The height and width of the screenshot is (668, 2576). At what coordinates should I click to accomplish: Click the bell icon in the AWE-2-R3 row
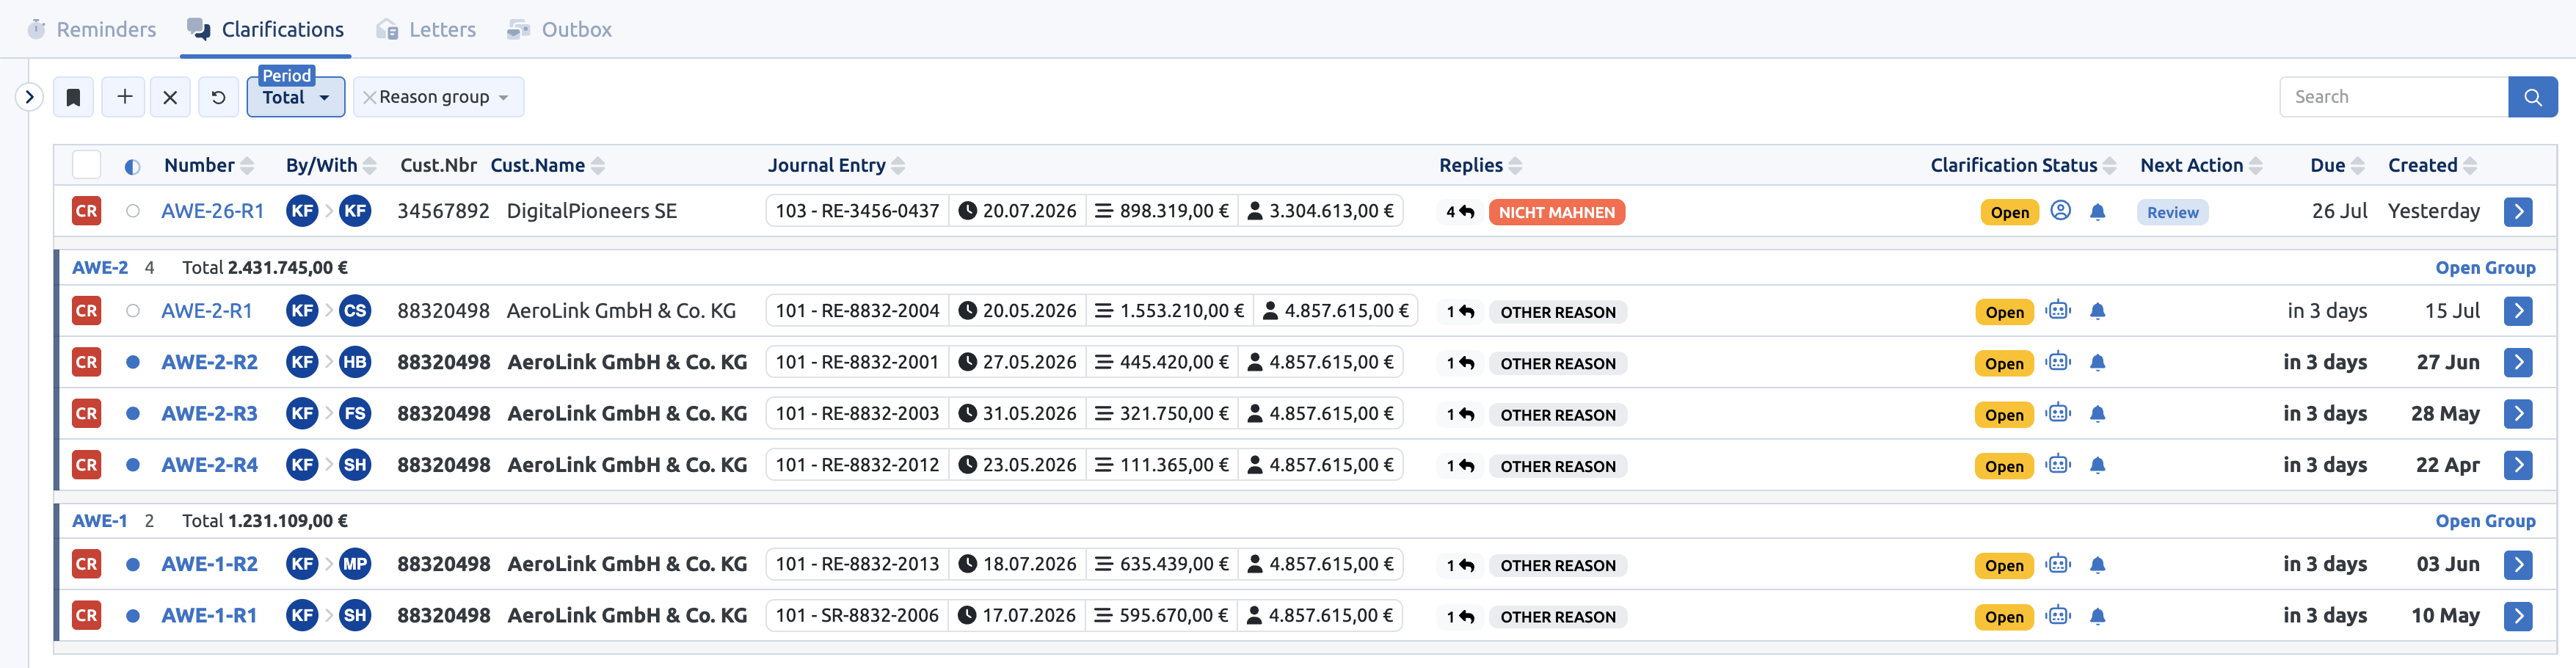[2097, 414]
